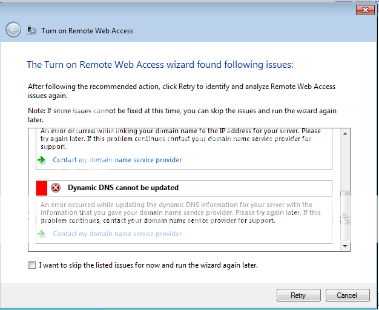Viewport: 379px width, 310px height.
Task: Click the Turn on Remote Web Access title
Action: click(x=87, y=31)
